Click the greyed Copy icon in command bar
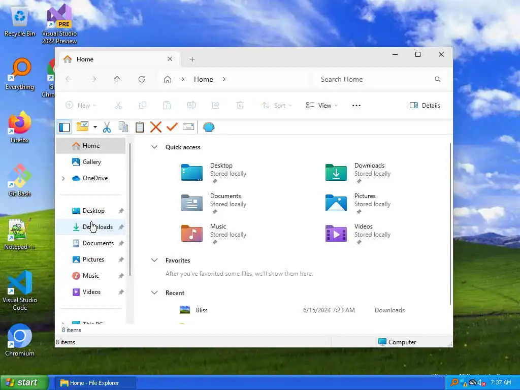Viewport: 520px width, 390px height. [143, 106]
